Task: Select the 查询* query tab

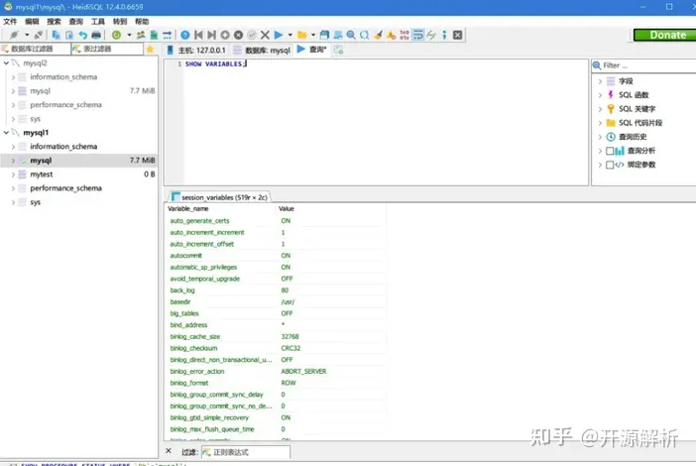Action: coord(312,50)
